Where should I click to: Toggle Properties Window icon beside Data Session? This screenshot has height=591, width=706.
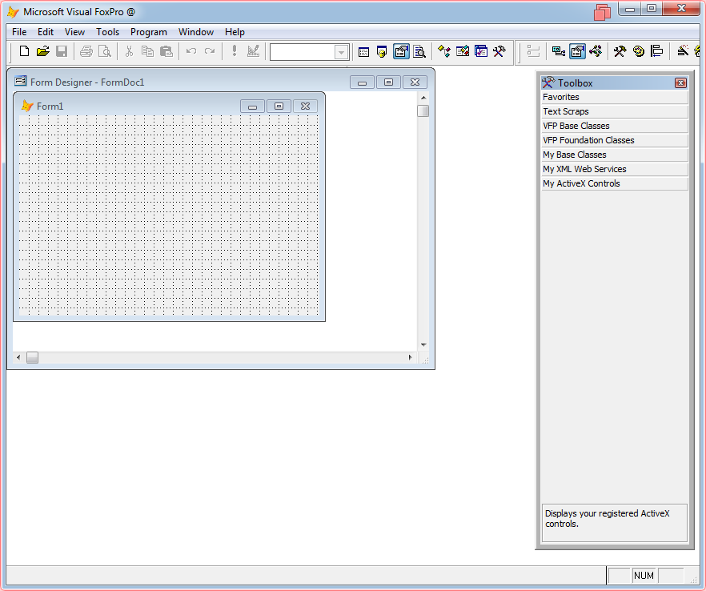[x=401, y=52]
